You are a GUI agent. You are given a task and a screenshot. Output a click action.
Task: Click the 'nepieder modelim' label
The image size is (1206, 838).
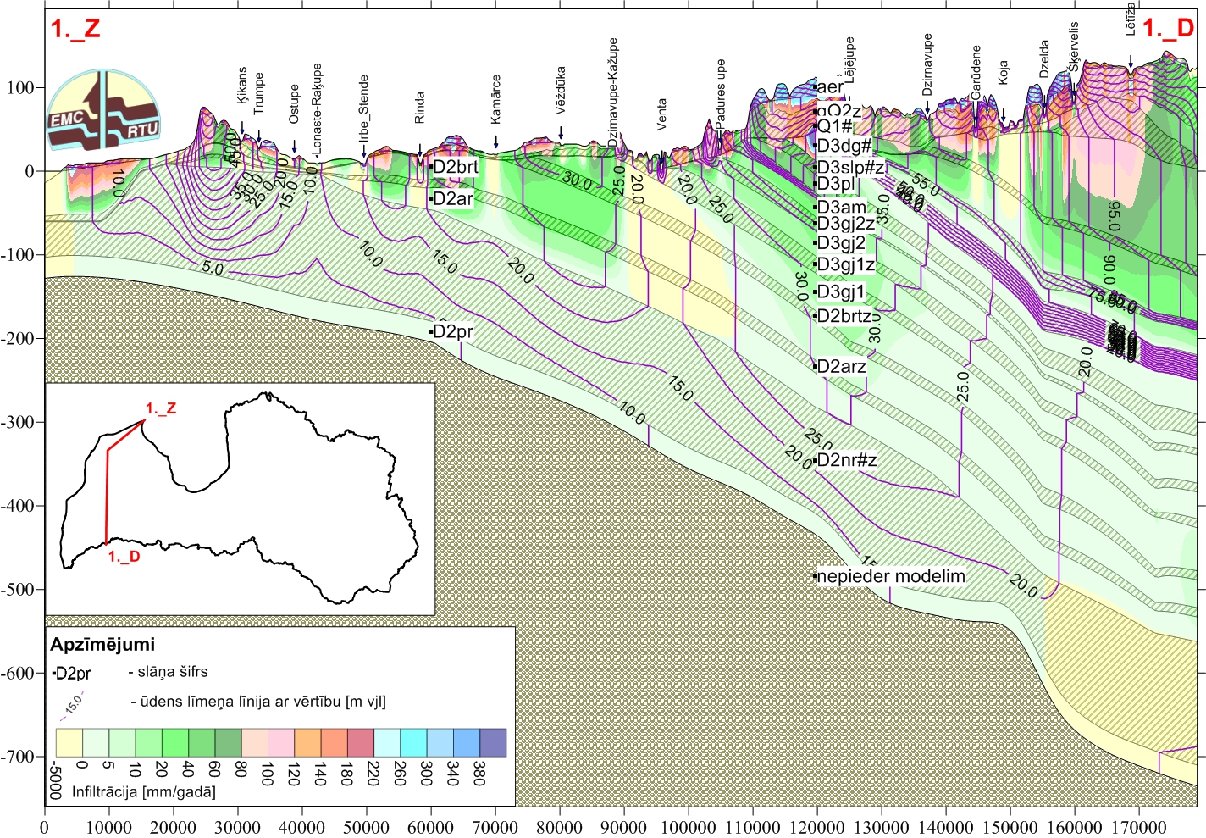click(x=890, y=576)
